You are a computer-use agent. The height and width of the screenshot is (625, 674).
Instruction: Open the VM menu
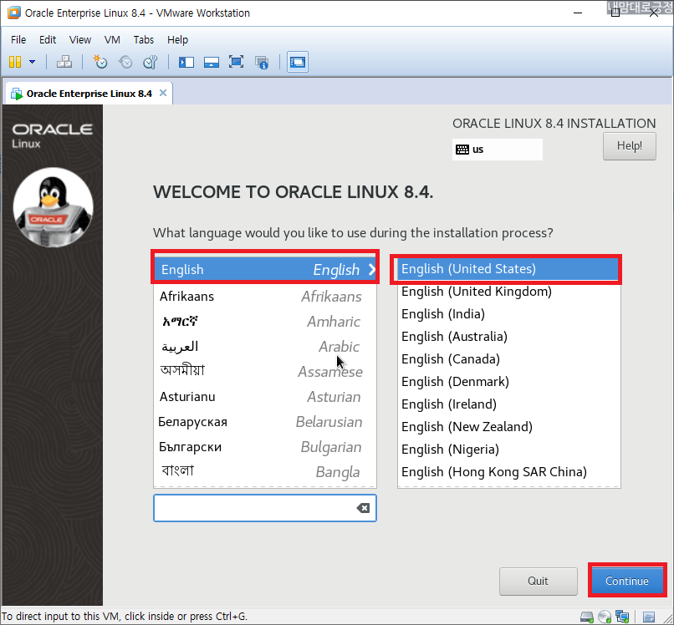pos(112,40)
